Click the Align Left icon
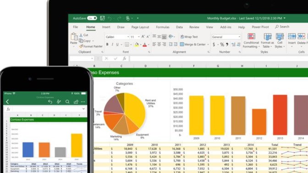This screenshot has width=308, height=173. pyautogui.click(x=154, y=44)
